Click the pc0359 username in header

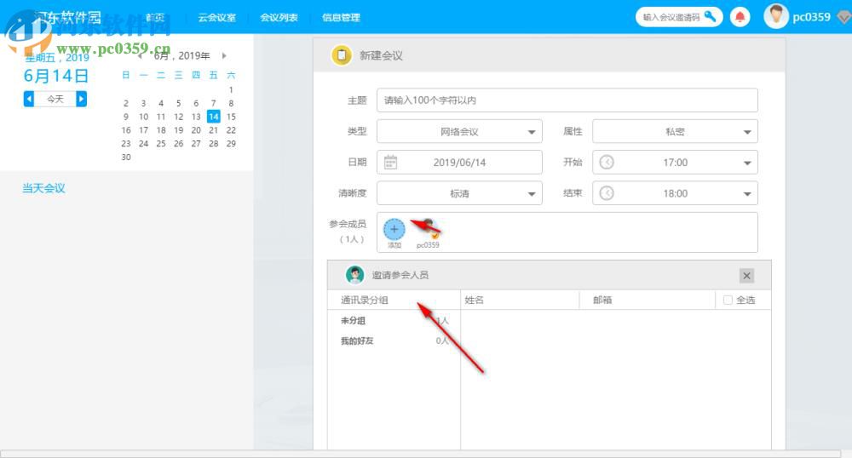(811, 17)
